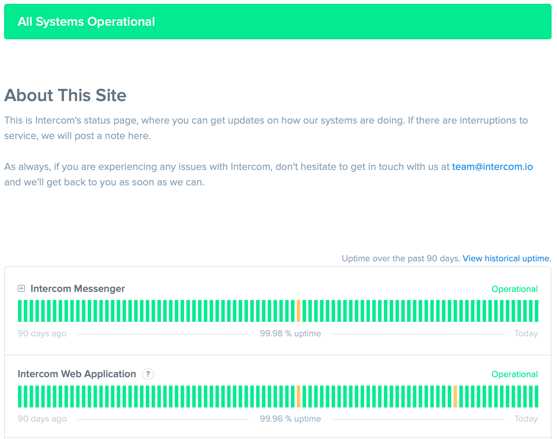Click the Today label under Intercom Messenger
This screenshot has height=439, width=557.
coord(526,333)
